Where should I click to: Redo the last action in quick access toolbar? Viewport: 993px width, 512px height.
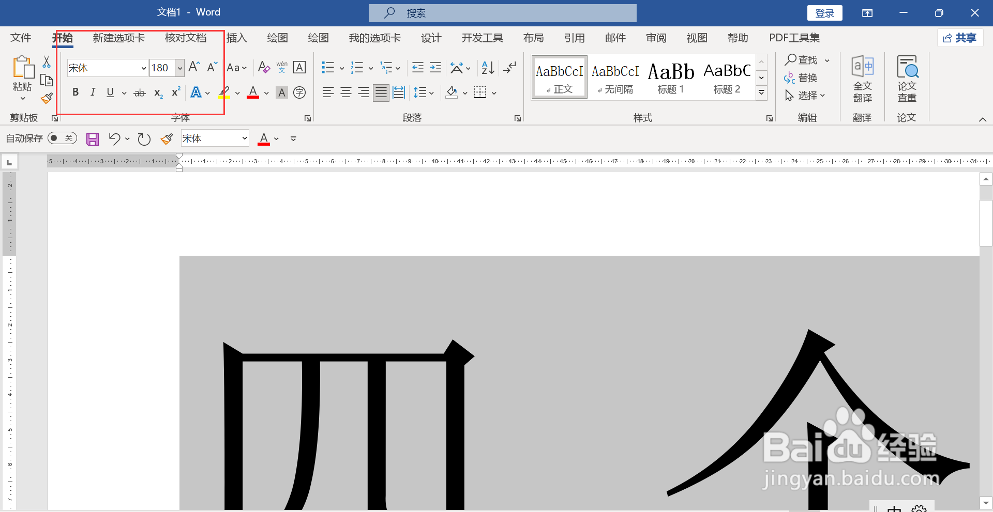[144, 138]
